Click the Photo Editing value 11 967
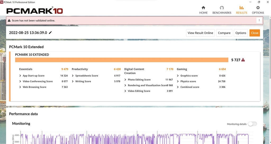 [169, 79]
